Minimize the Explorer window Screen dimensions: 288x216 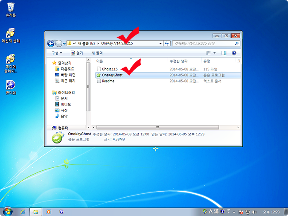217,36
